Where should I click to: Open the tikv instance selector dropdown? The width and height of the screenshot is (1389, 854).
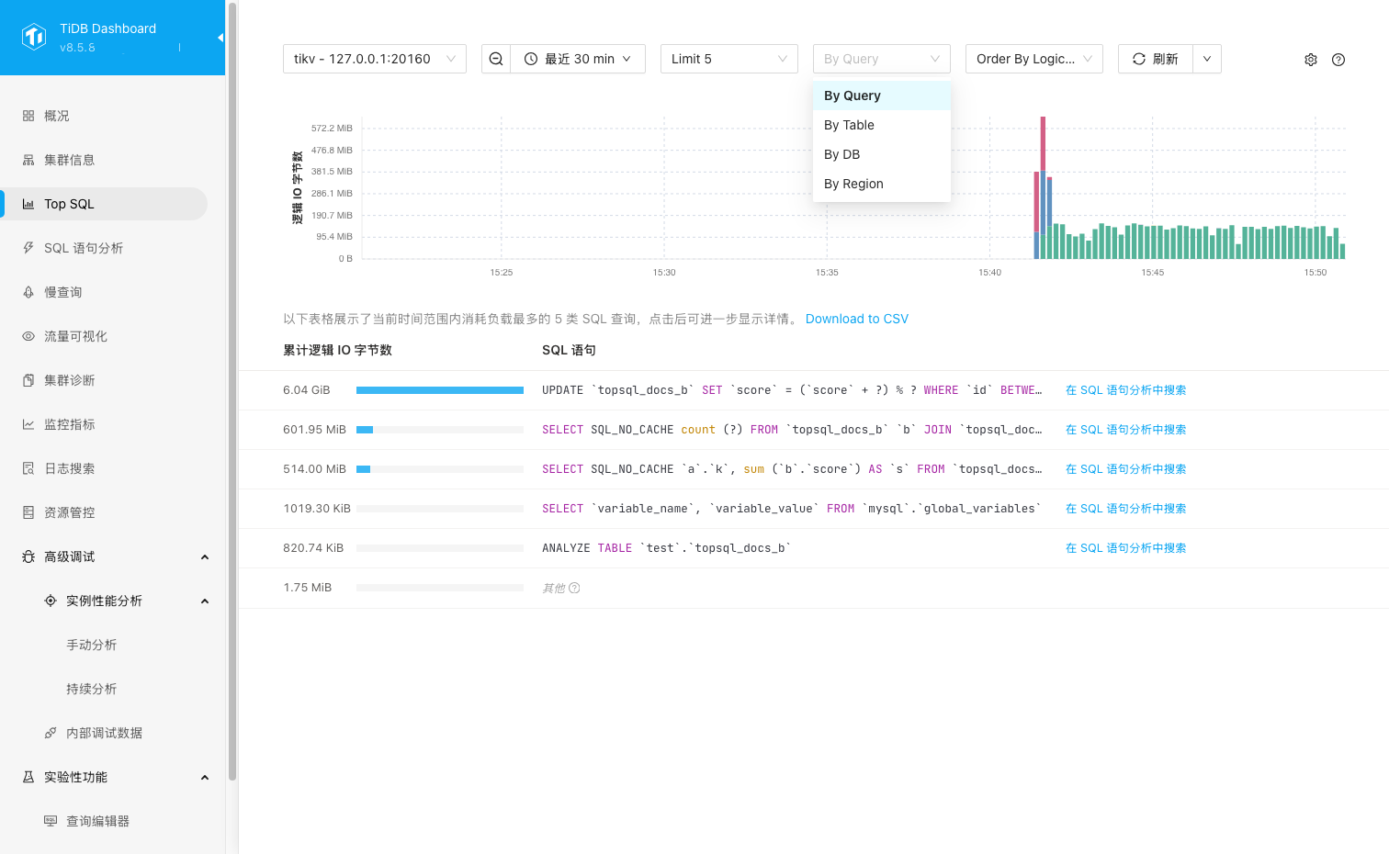(x=375, y=59)
